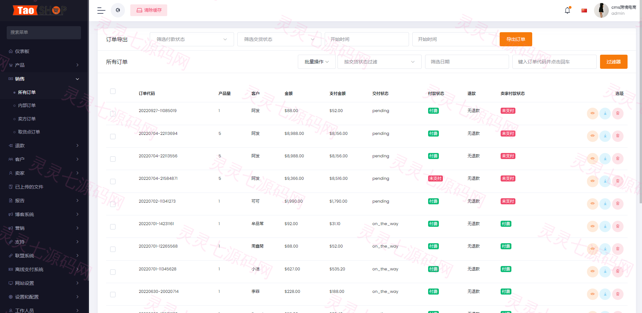
Task: Click the first 开始时间 export date field
Action: coord(367,39)
